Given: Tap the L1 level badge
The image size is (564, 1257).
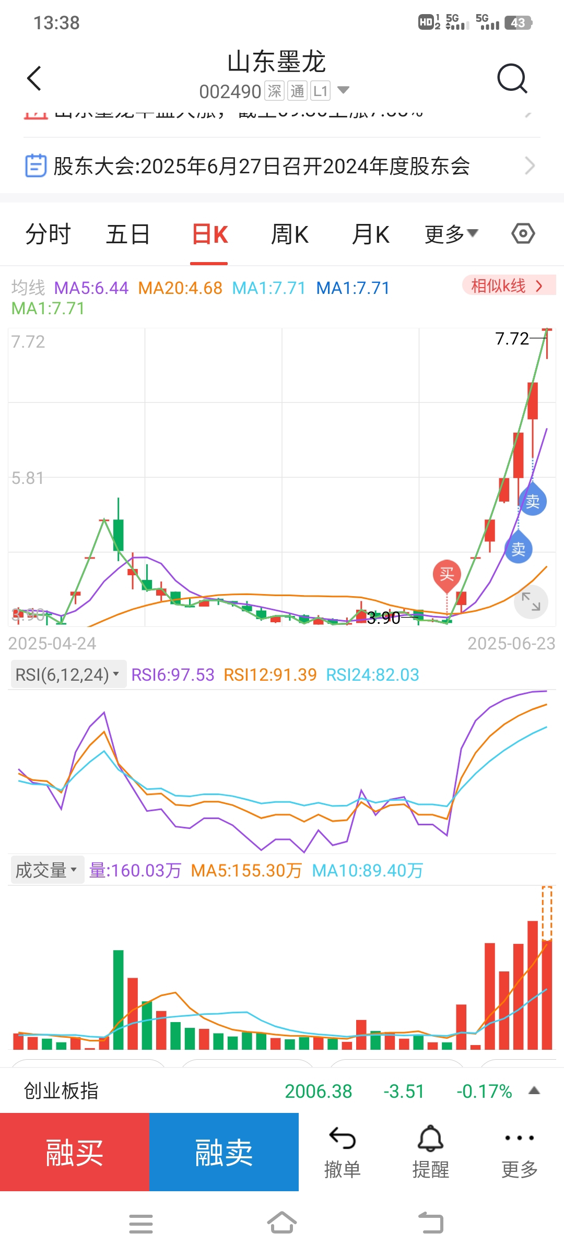Looking at the screenshot, I should click(x=320, y=91).
